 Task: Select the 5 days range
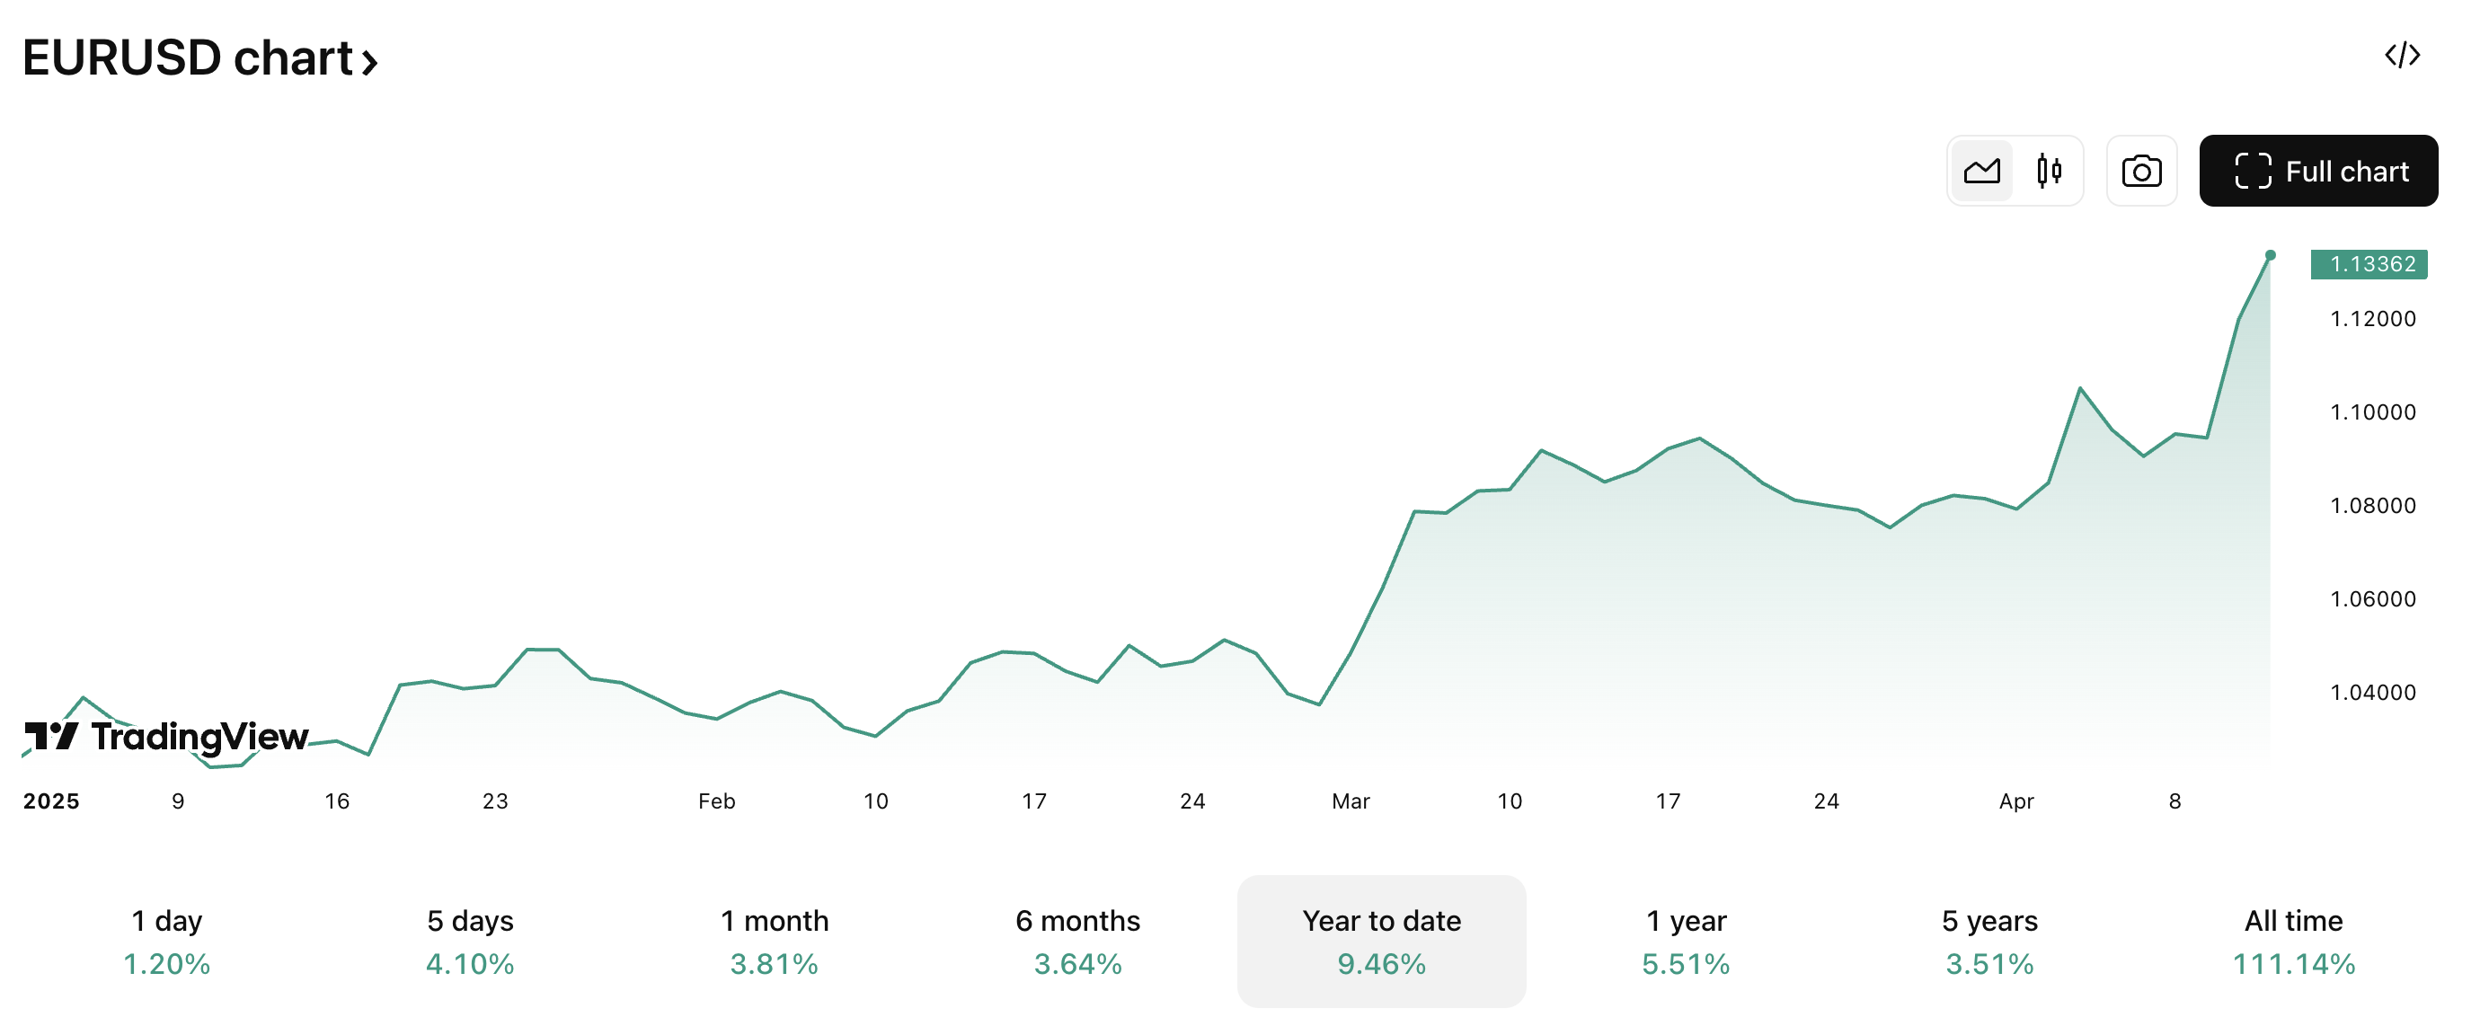[x=470, y=941]
